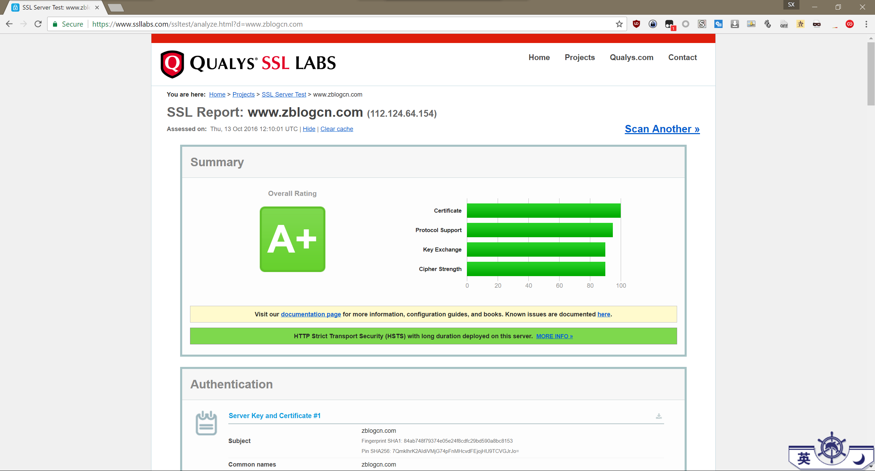Click the certificate clipboard icon in Authentication
Viewport: 875px width, 471px height.
206,423
